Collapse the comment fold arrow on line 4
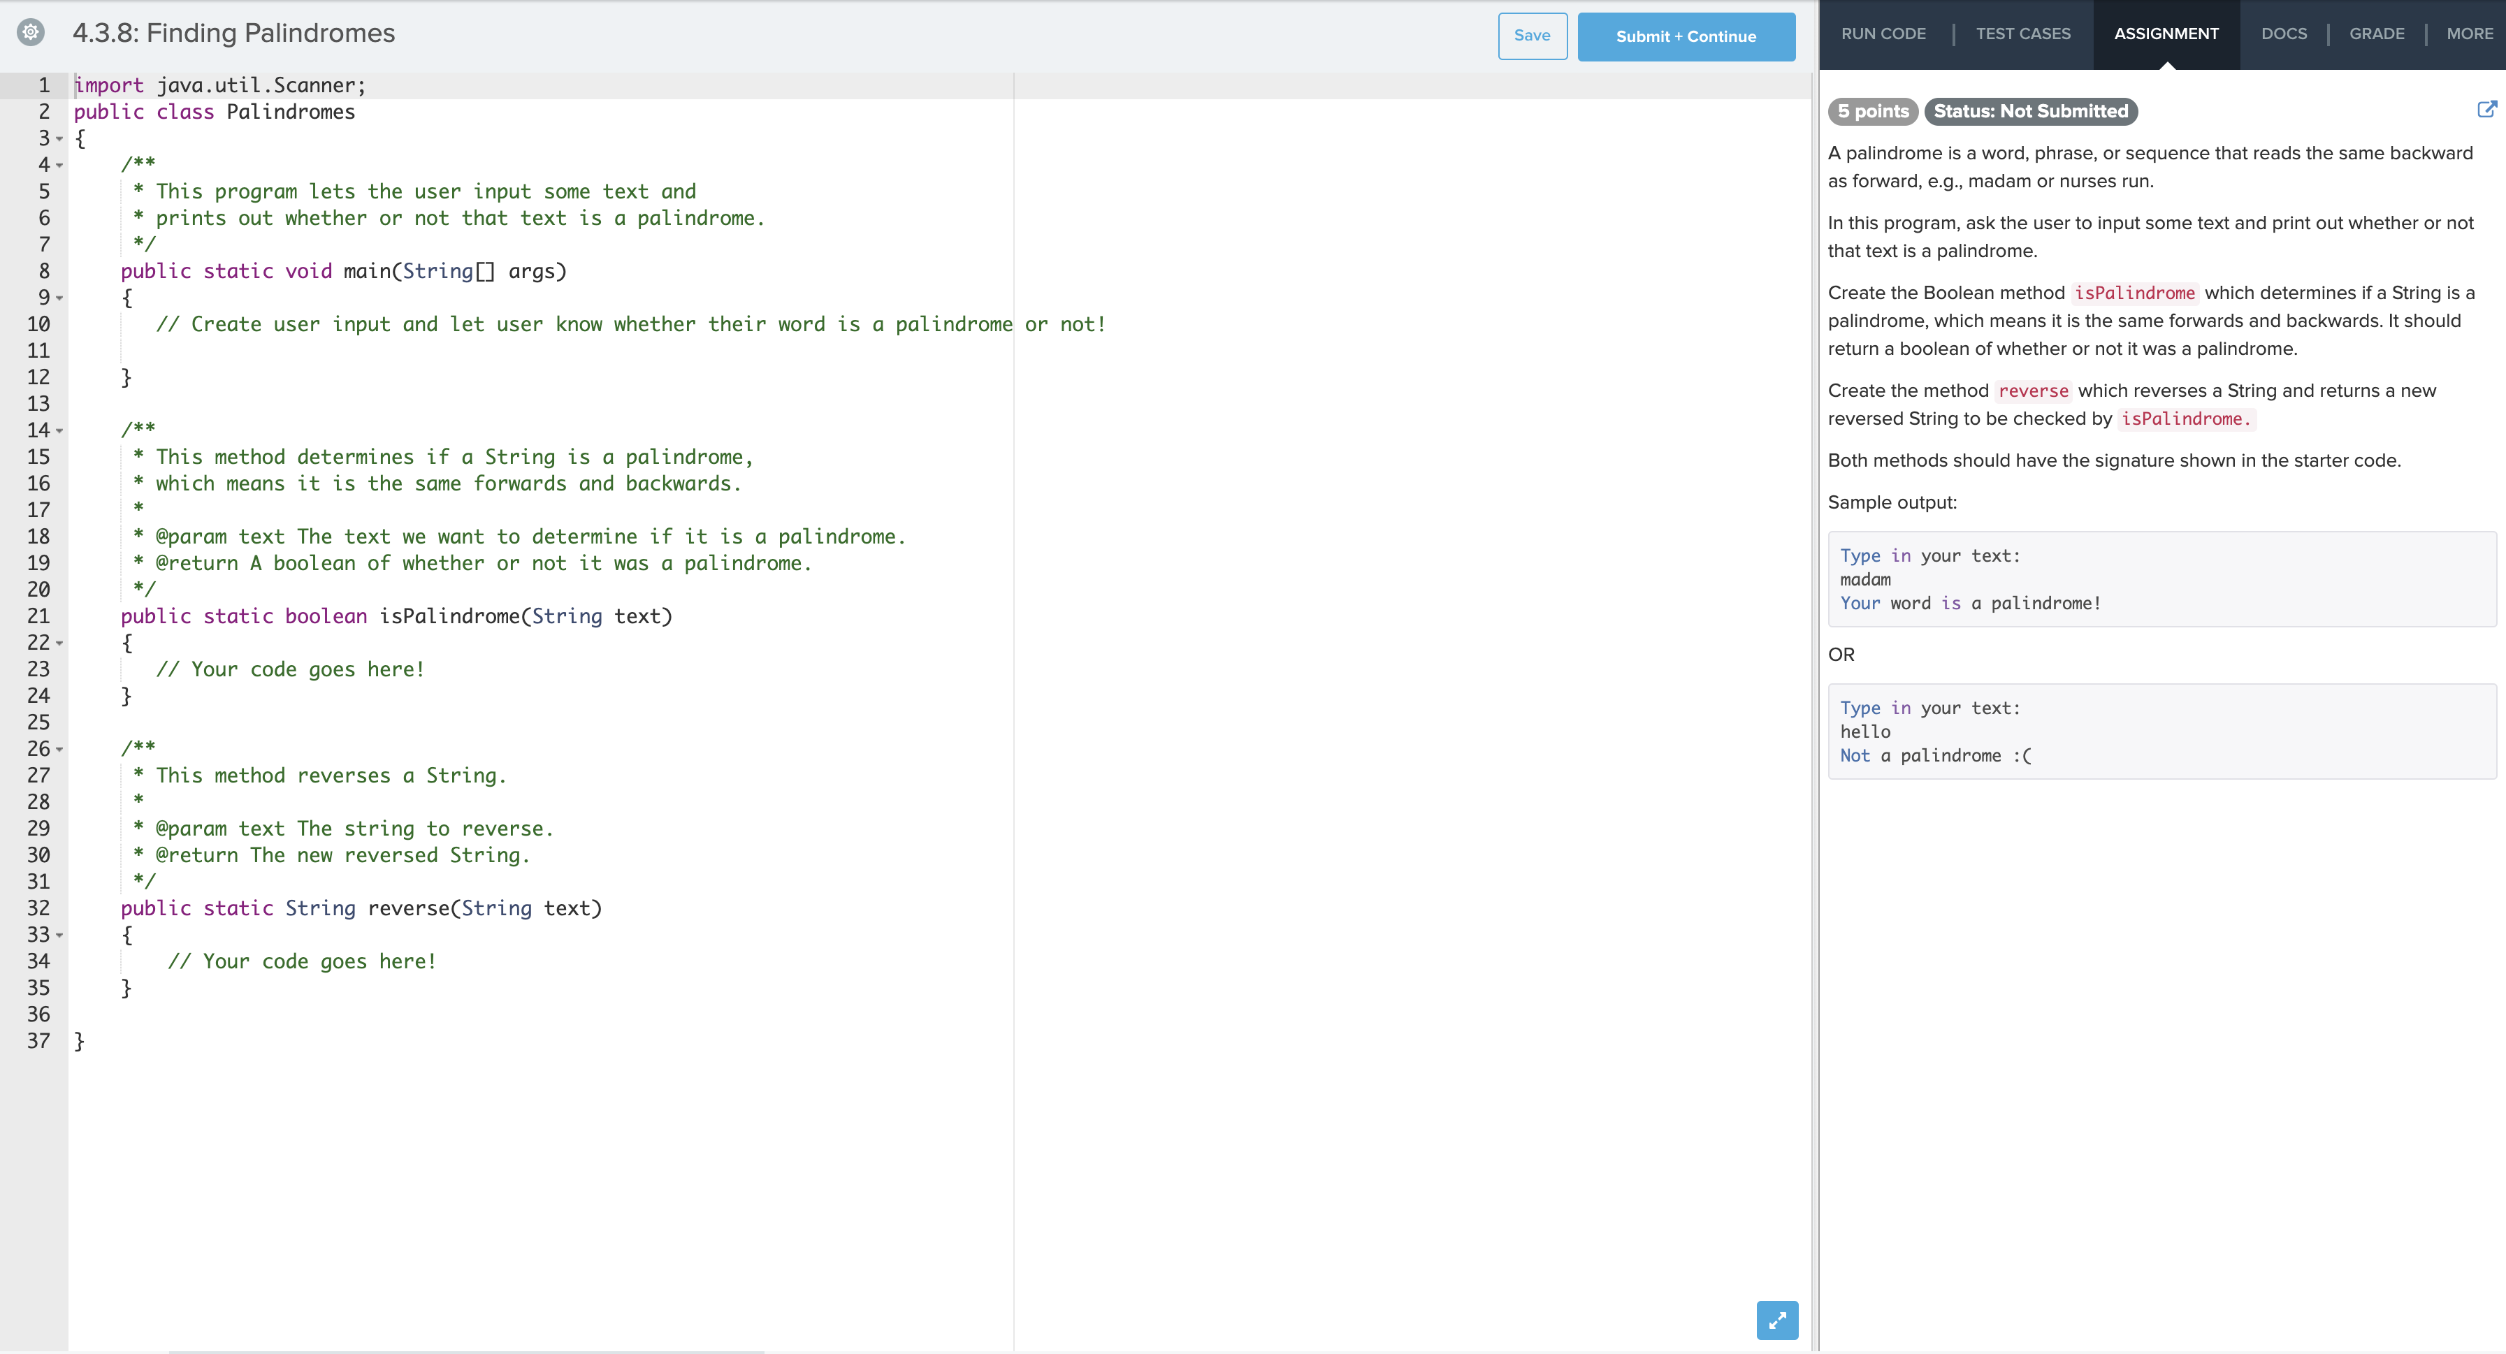The image size is (2506, 1354). pyautogui.click(x=59, y=166)
